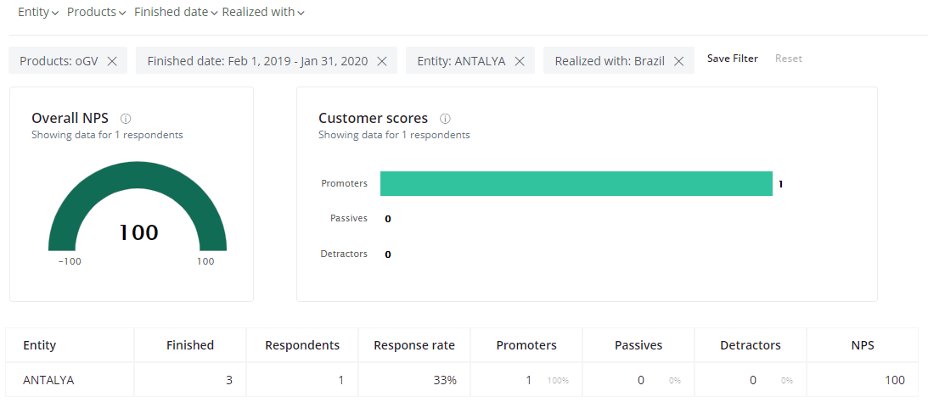The image size is (928, 408).
Task: Click the Customer scores info icon
Action: [x=445, y=118]
